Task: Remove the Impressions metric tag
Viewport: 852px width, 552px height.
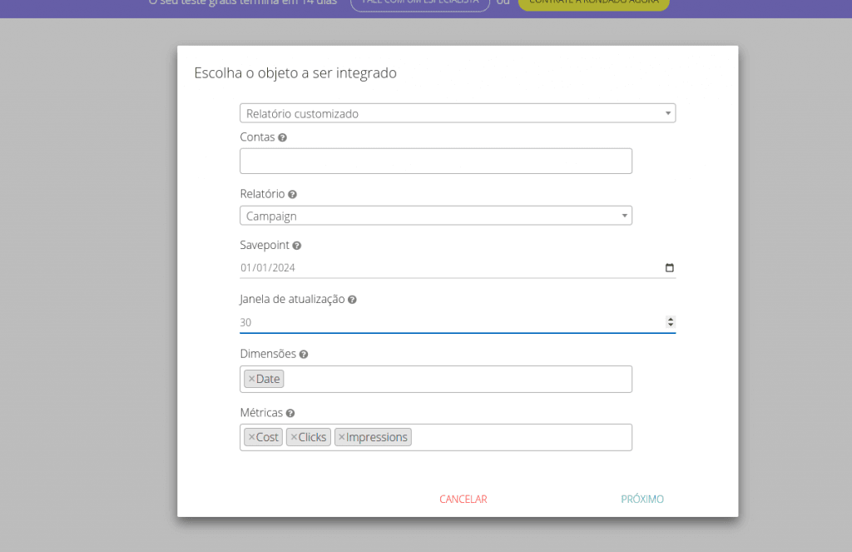Action: click(x=341, y=437)
